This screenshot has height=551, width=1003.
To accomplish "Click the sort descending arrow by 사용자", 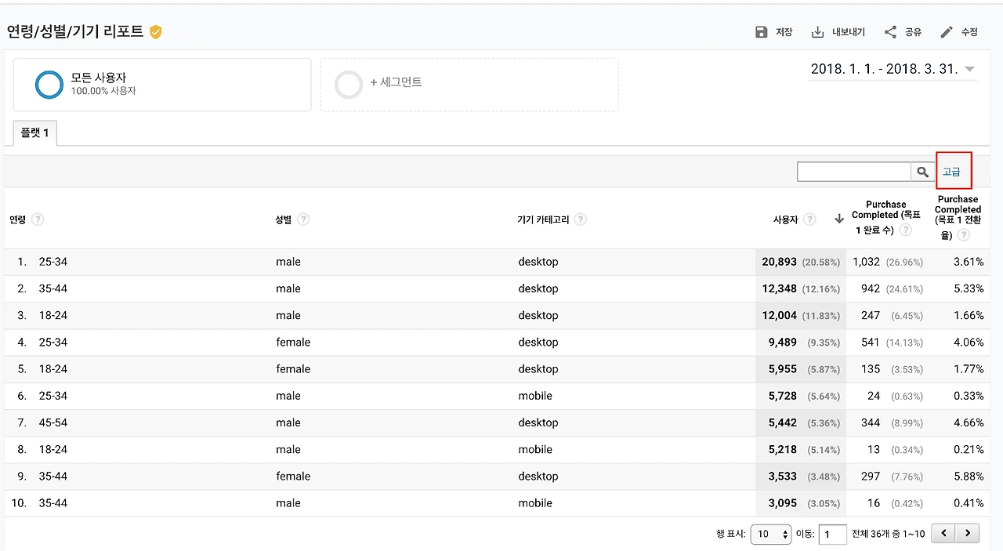I will (x=839, y=219).
